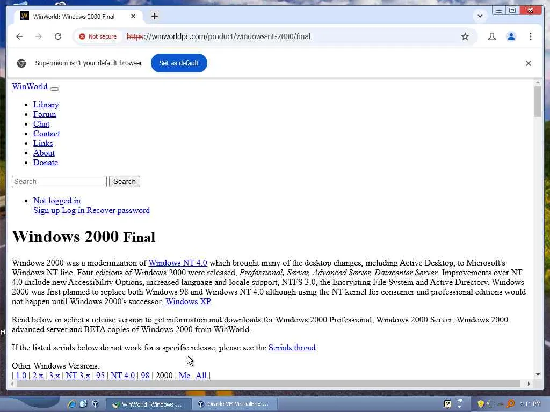This screenshot has width=550, height=412.
Task: Open the Serials thread link
Action: pos(292,348)
